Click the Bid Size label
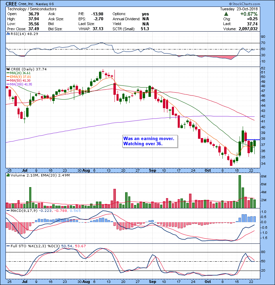 coord(55,29)
